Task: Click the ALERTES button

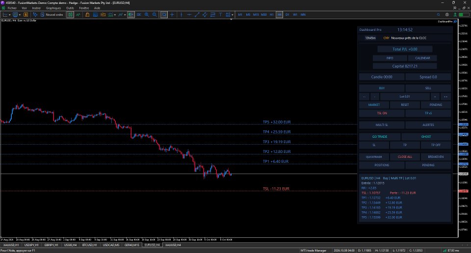Action: click(428, 125)
